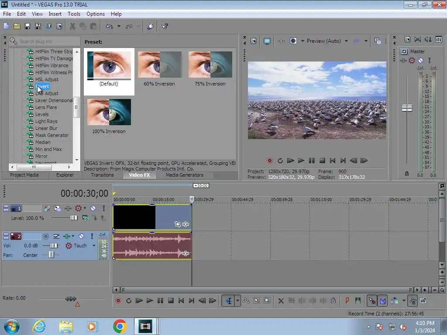The image size is (447, 335).
Task: Stop playback in the preview window
Action: 322,161
